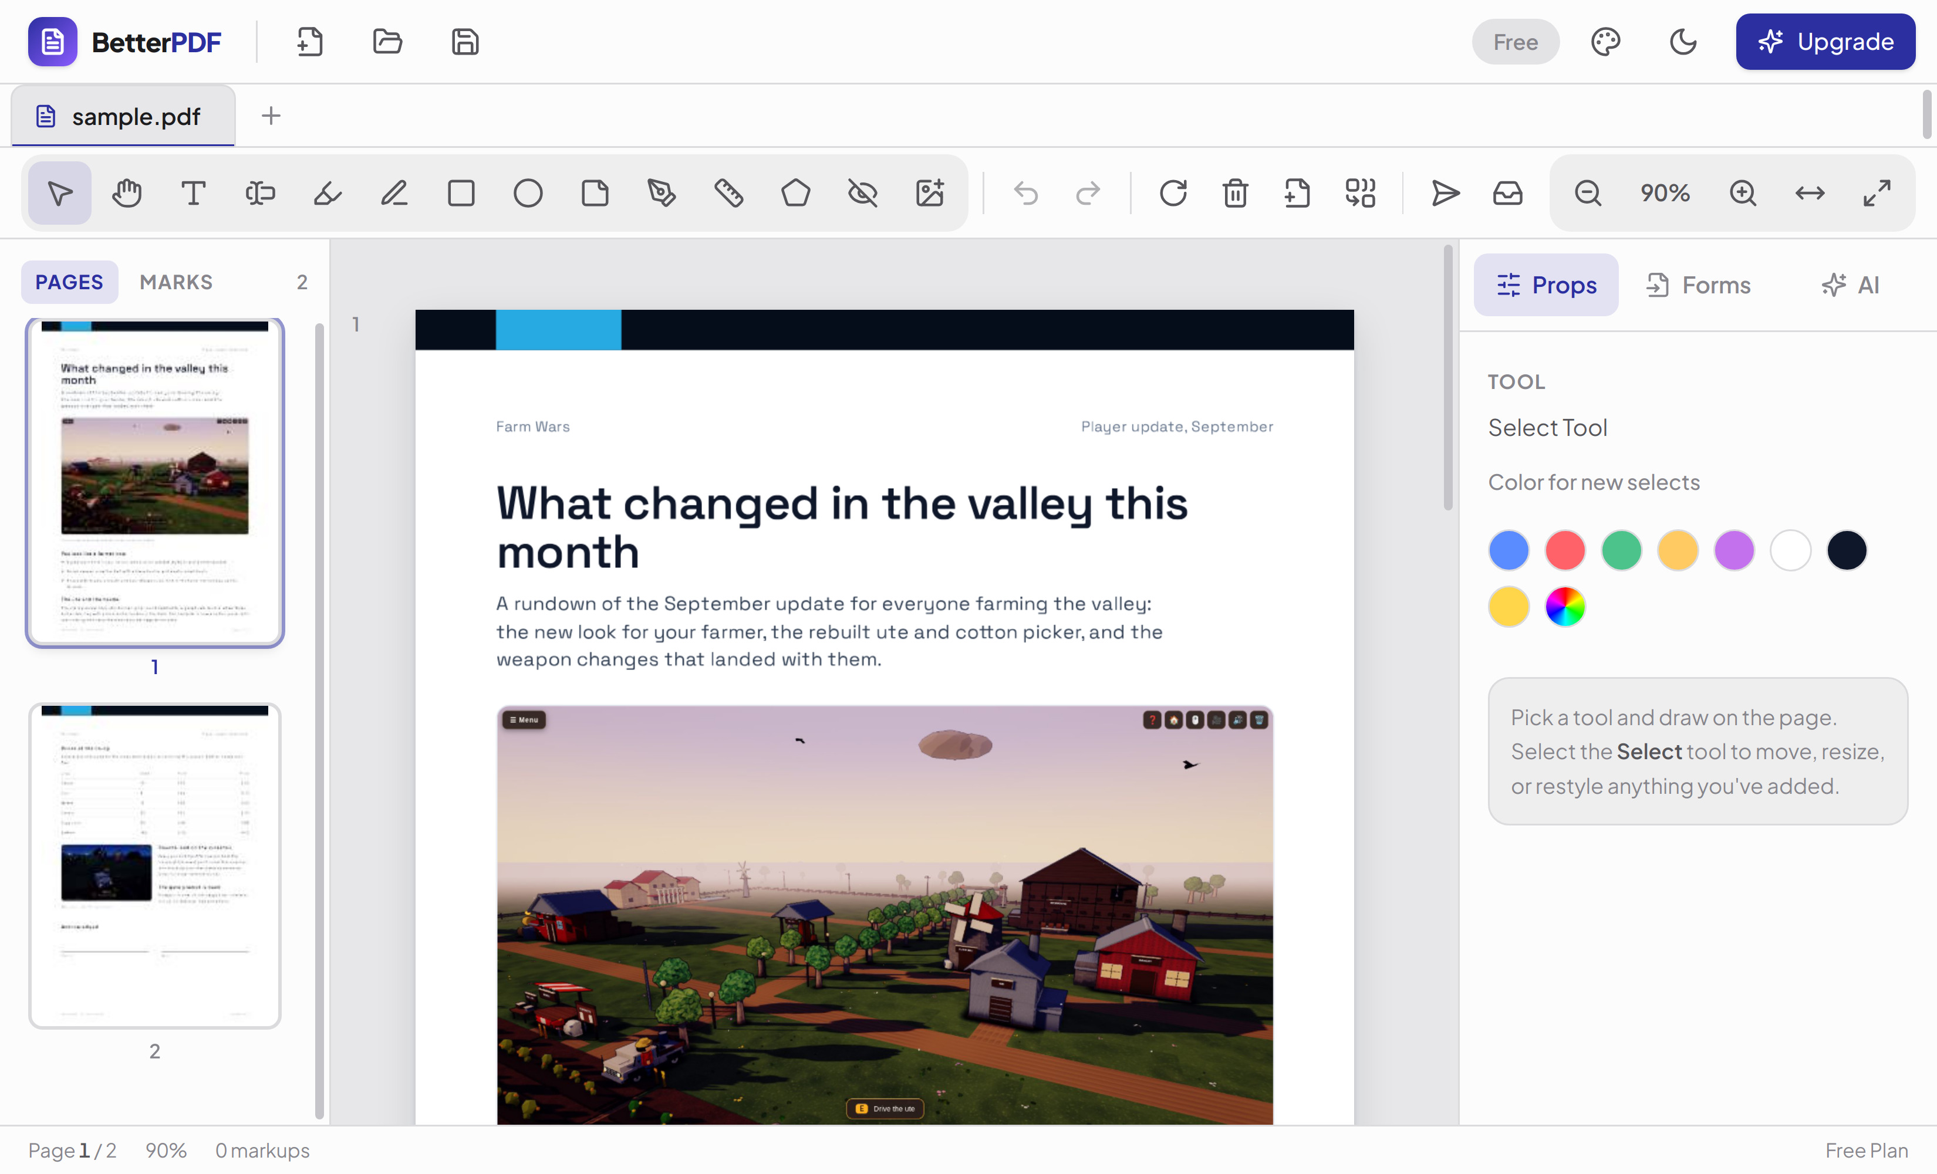Viewport: 1937px width, 1174px height.
Task: Pick the Highlighter tool
Action: tap(327, 192)
